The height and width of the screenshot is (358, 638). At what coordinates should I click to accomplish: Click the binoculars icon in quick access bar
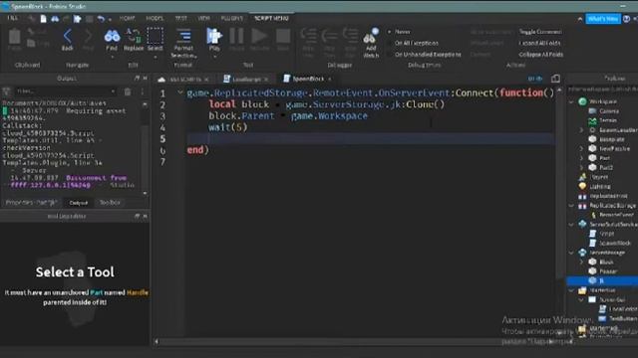[55, 19]
